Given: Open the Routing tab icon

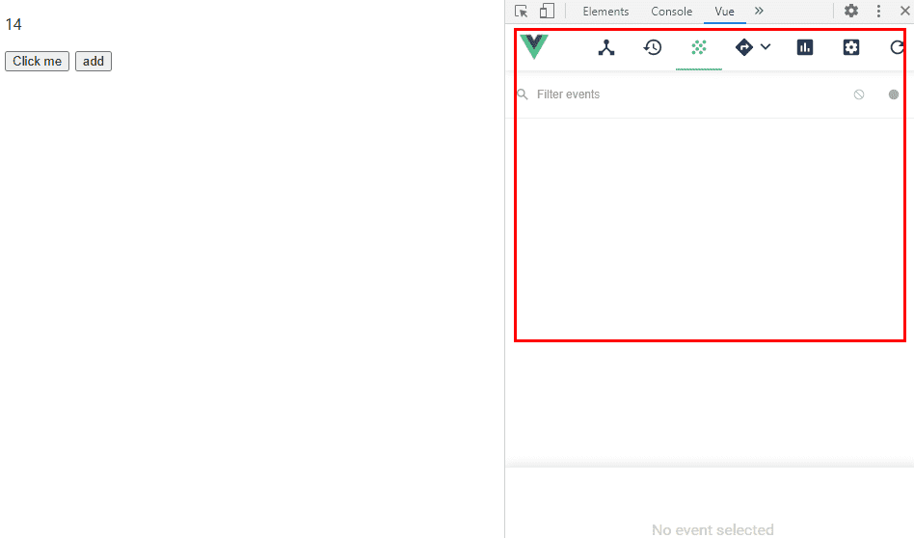Looking at the screenshot, I should (x=744, y=47).
